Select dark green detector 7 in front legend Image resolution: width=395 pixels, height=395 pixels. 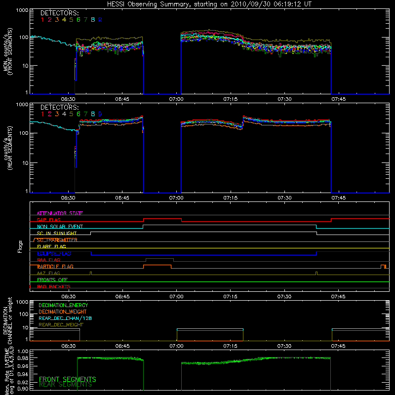[85, 20]
